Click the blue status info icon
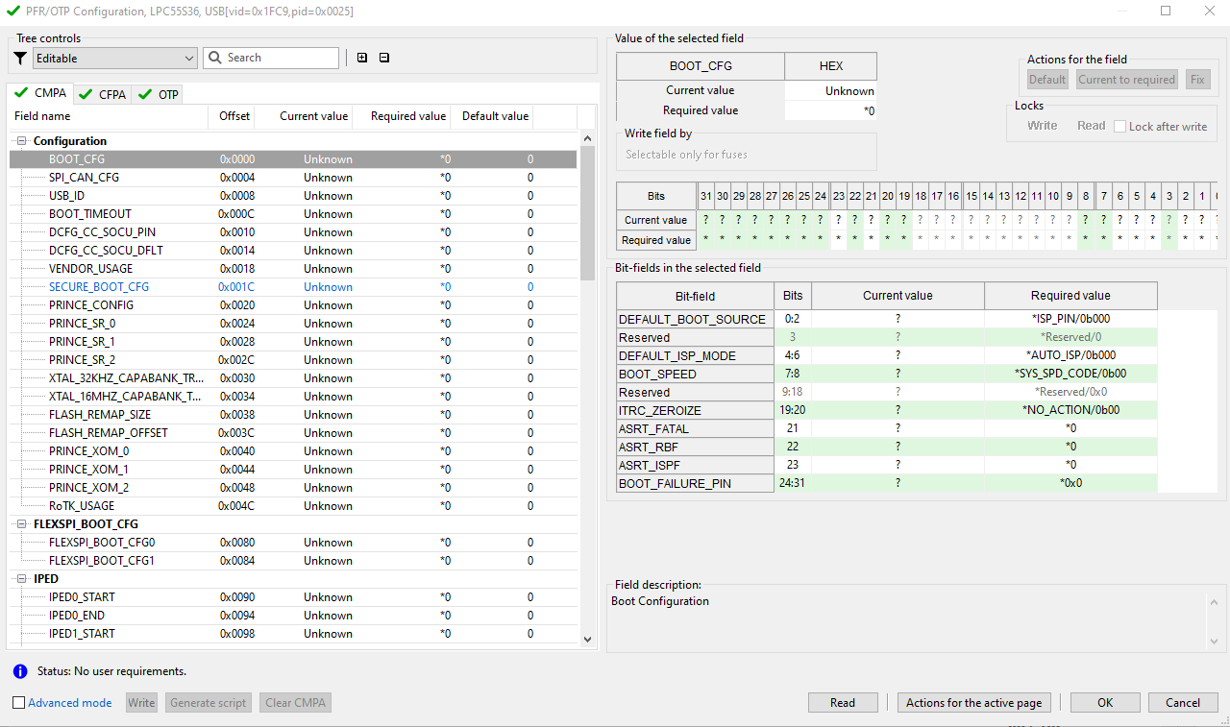 pyautogui.click(x=20, y=671)
